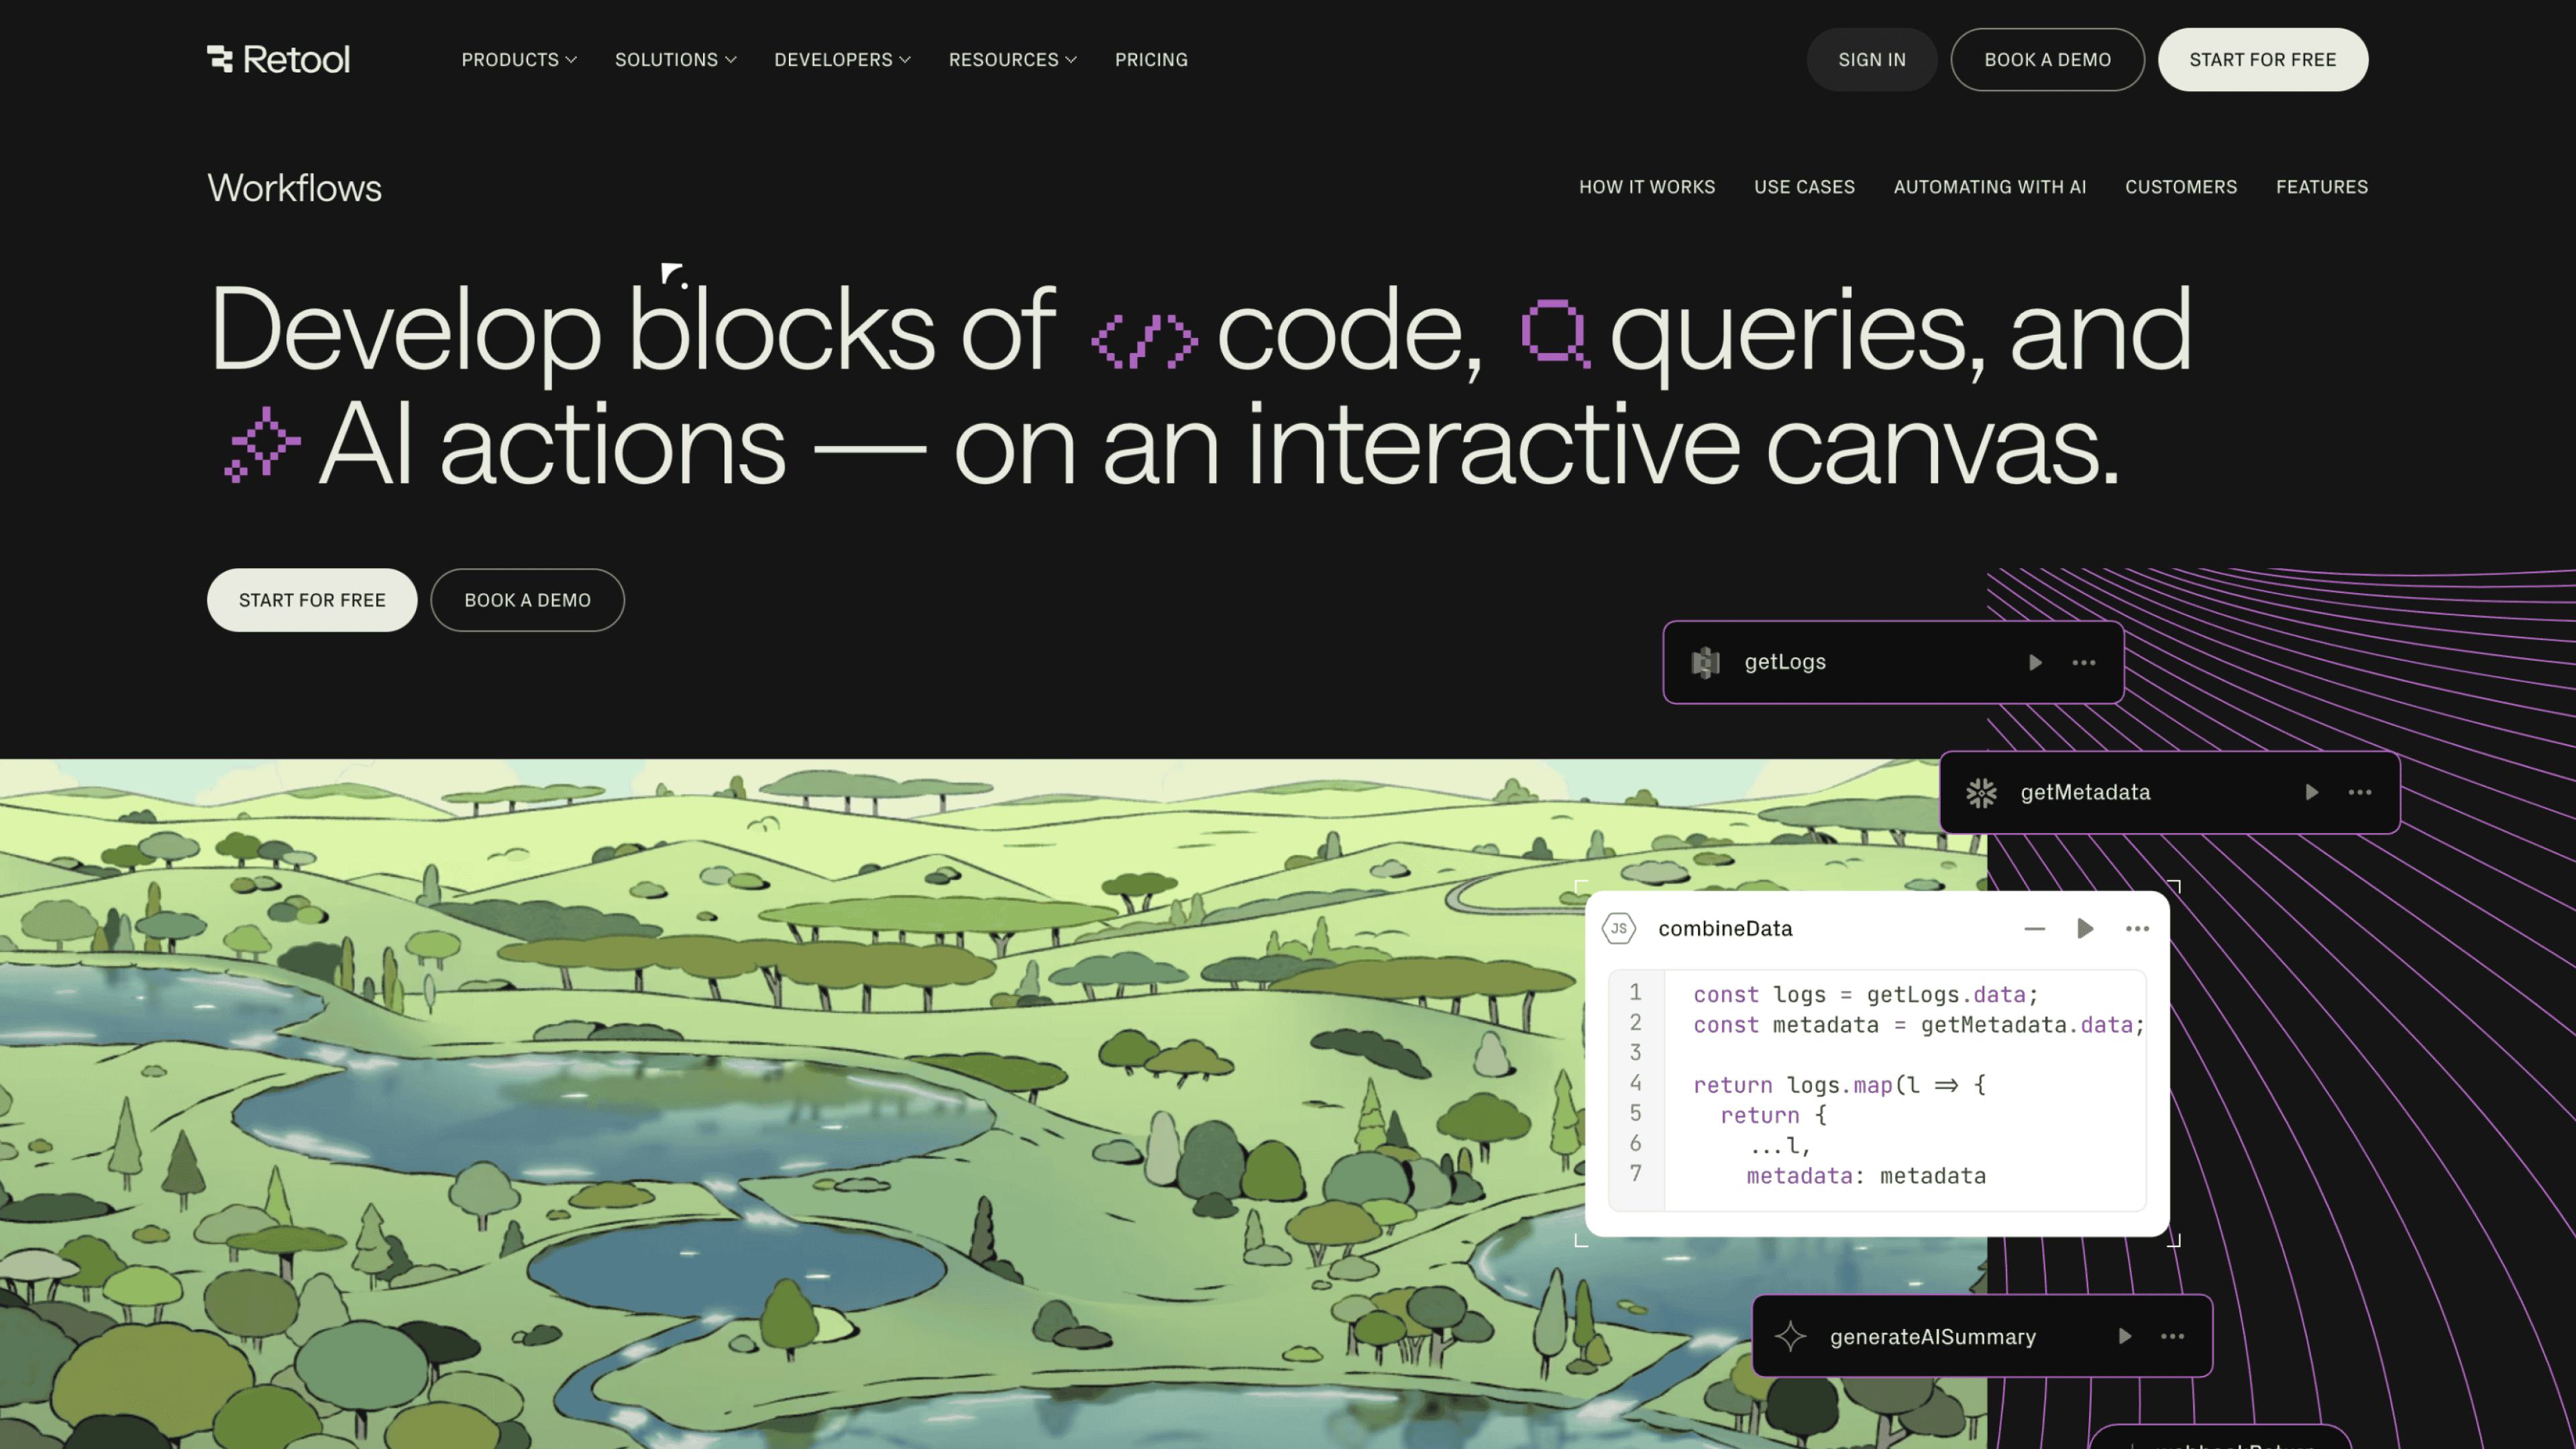Image resolution: width=2576 pixels, height=1449 pixels.
Task: Click the Workflows page title
Action: point(294,188)
